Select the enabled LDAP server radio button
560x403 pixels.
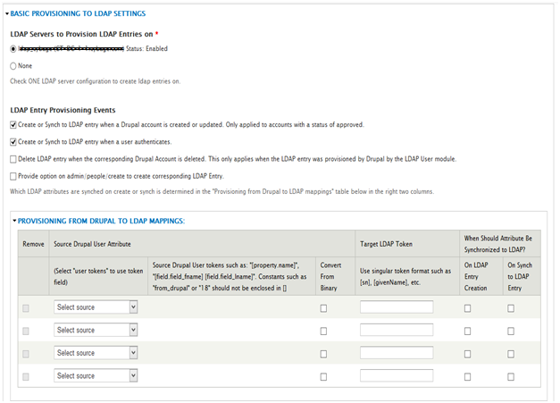[13, 48]
